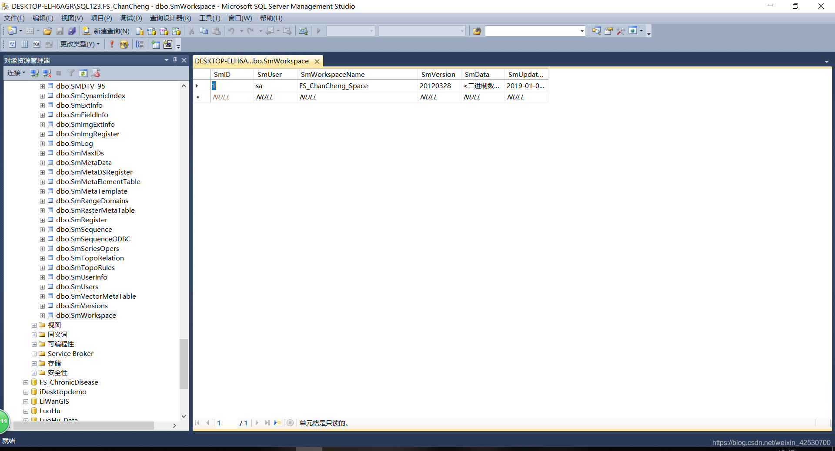
Task: Select dbo.SmVectorMetaTable in the tree
Action: [x=96, y=296]
